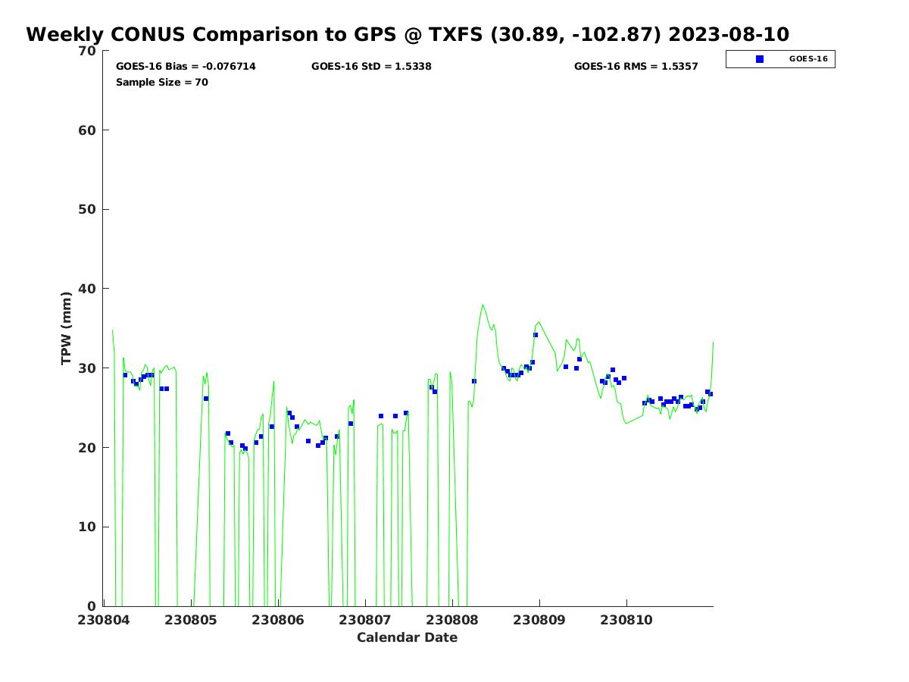909x682 pixels.
Task: Select the 10 y-axis tick label
Action: coord(88,527)
